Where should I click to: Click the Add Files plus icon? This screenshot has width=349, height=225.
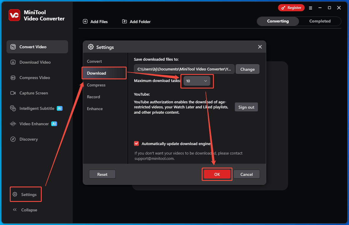pyautogui.click(x=85, y=21)
